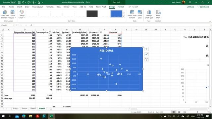
Task: Click the Search box in ribbon
Action: 135,7
